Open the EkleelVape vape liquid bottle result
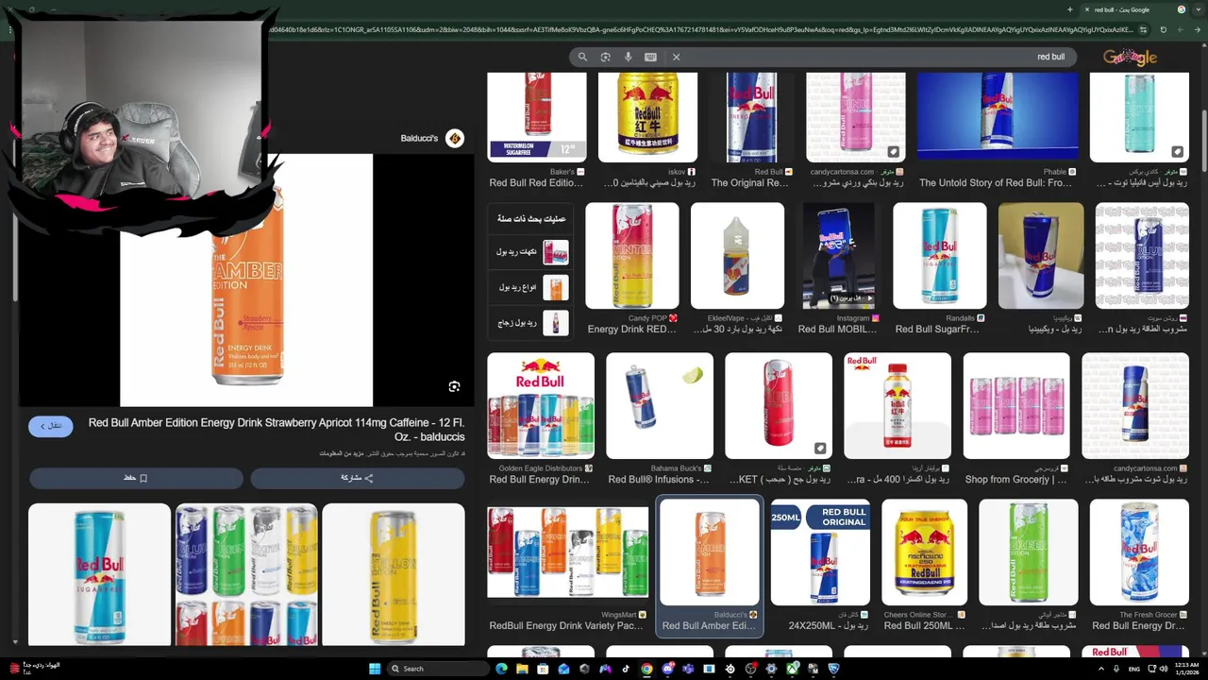The height and width of the screenshot is (680, 1208). point(737,268)
